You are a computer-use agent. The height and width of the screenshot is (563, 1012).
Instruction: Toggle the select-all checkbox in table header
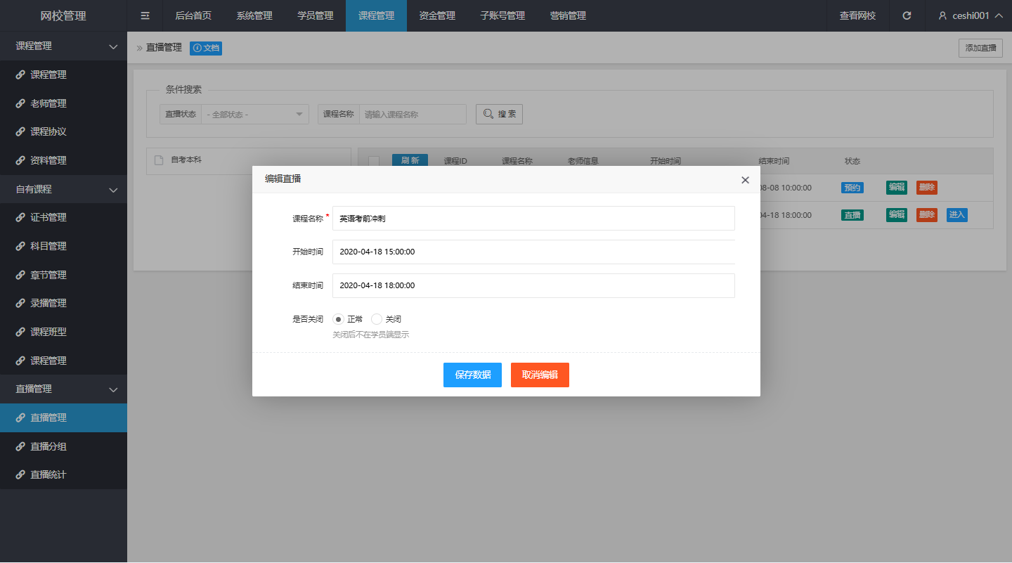coord(374,161)
